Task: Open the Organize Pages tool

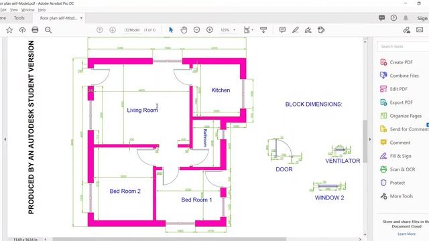Action: (406, 116)
